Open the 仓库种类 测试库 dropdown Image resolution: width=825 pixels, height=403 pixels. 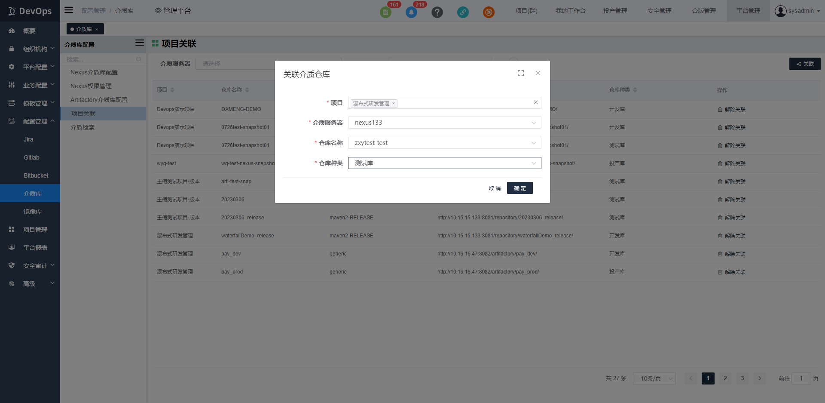pos(444,163)
